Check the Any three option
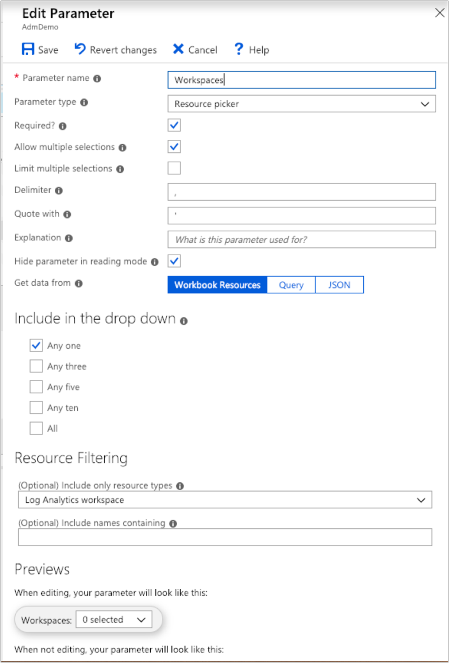449x663 pixels. [x=36, y=366]
